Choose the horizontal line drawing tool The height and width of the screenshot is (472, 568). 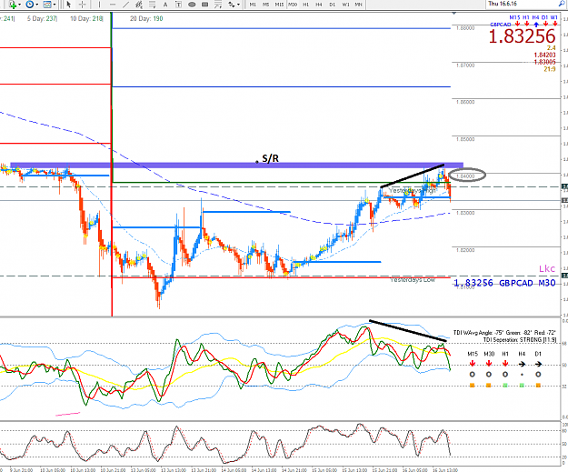[x=113, y=5]
